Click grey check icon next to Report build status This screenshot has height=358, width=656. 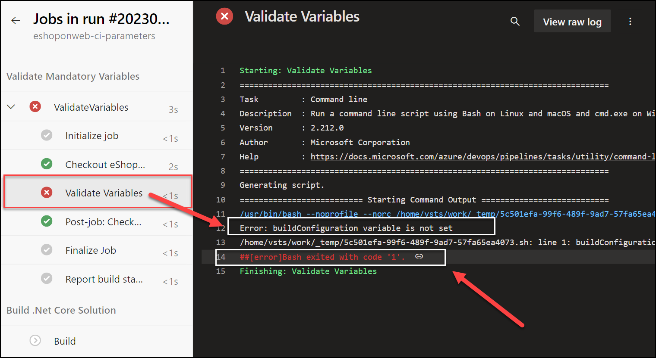click(x=47, y=278)
